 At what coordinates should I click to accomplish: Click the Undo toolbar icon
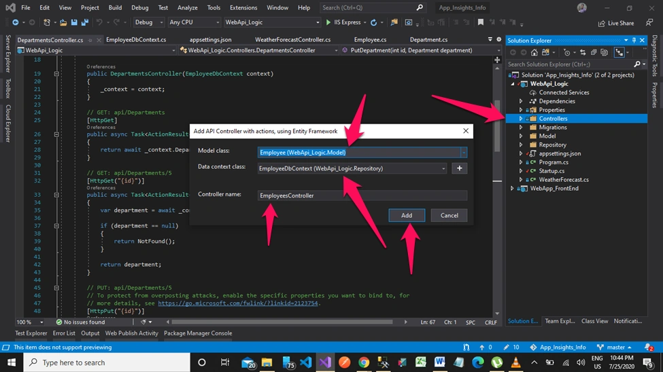click(99, 22)
